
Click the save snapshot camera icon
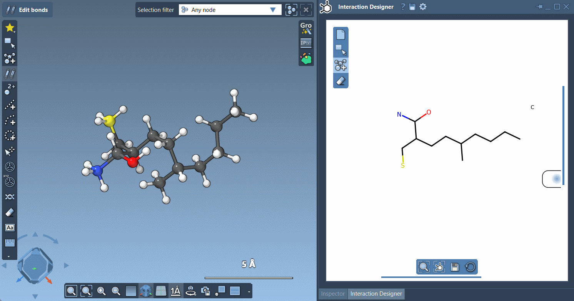pyautogui.click(x=205, y=291)
